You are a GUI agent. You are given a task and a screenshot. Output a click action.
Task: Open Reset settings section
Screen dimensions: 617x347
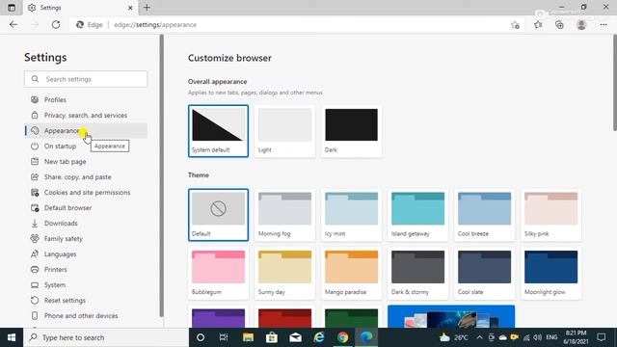click(x=87, y=300)
